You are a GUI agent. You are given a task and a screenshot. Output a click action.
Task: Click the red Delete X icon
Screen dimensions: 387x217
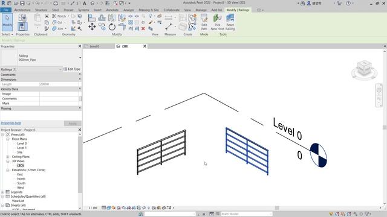coord(143,28)
